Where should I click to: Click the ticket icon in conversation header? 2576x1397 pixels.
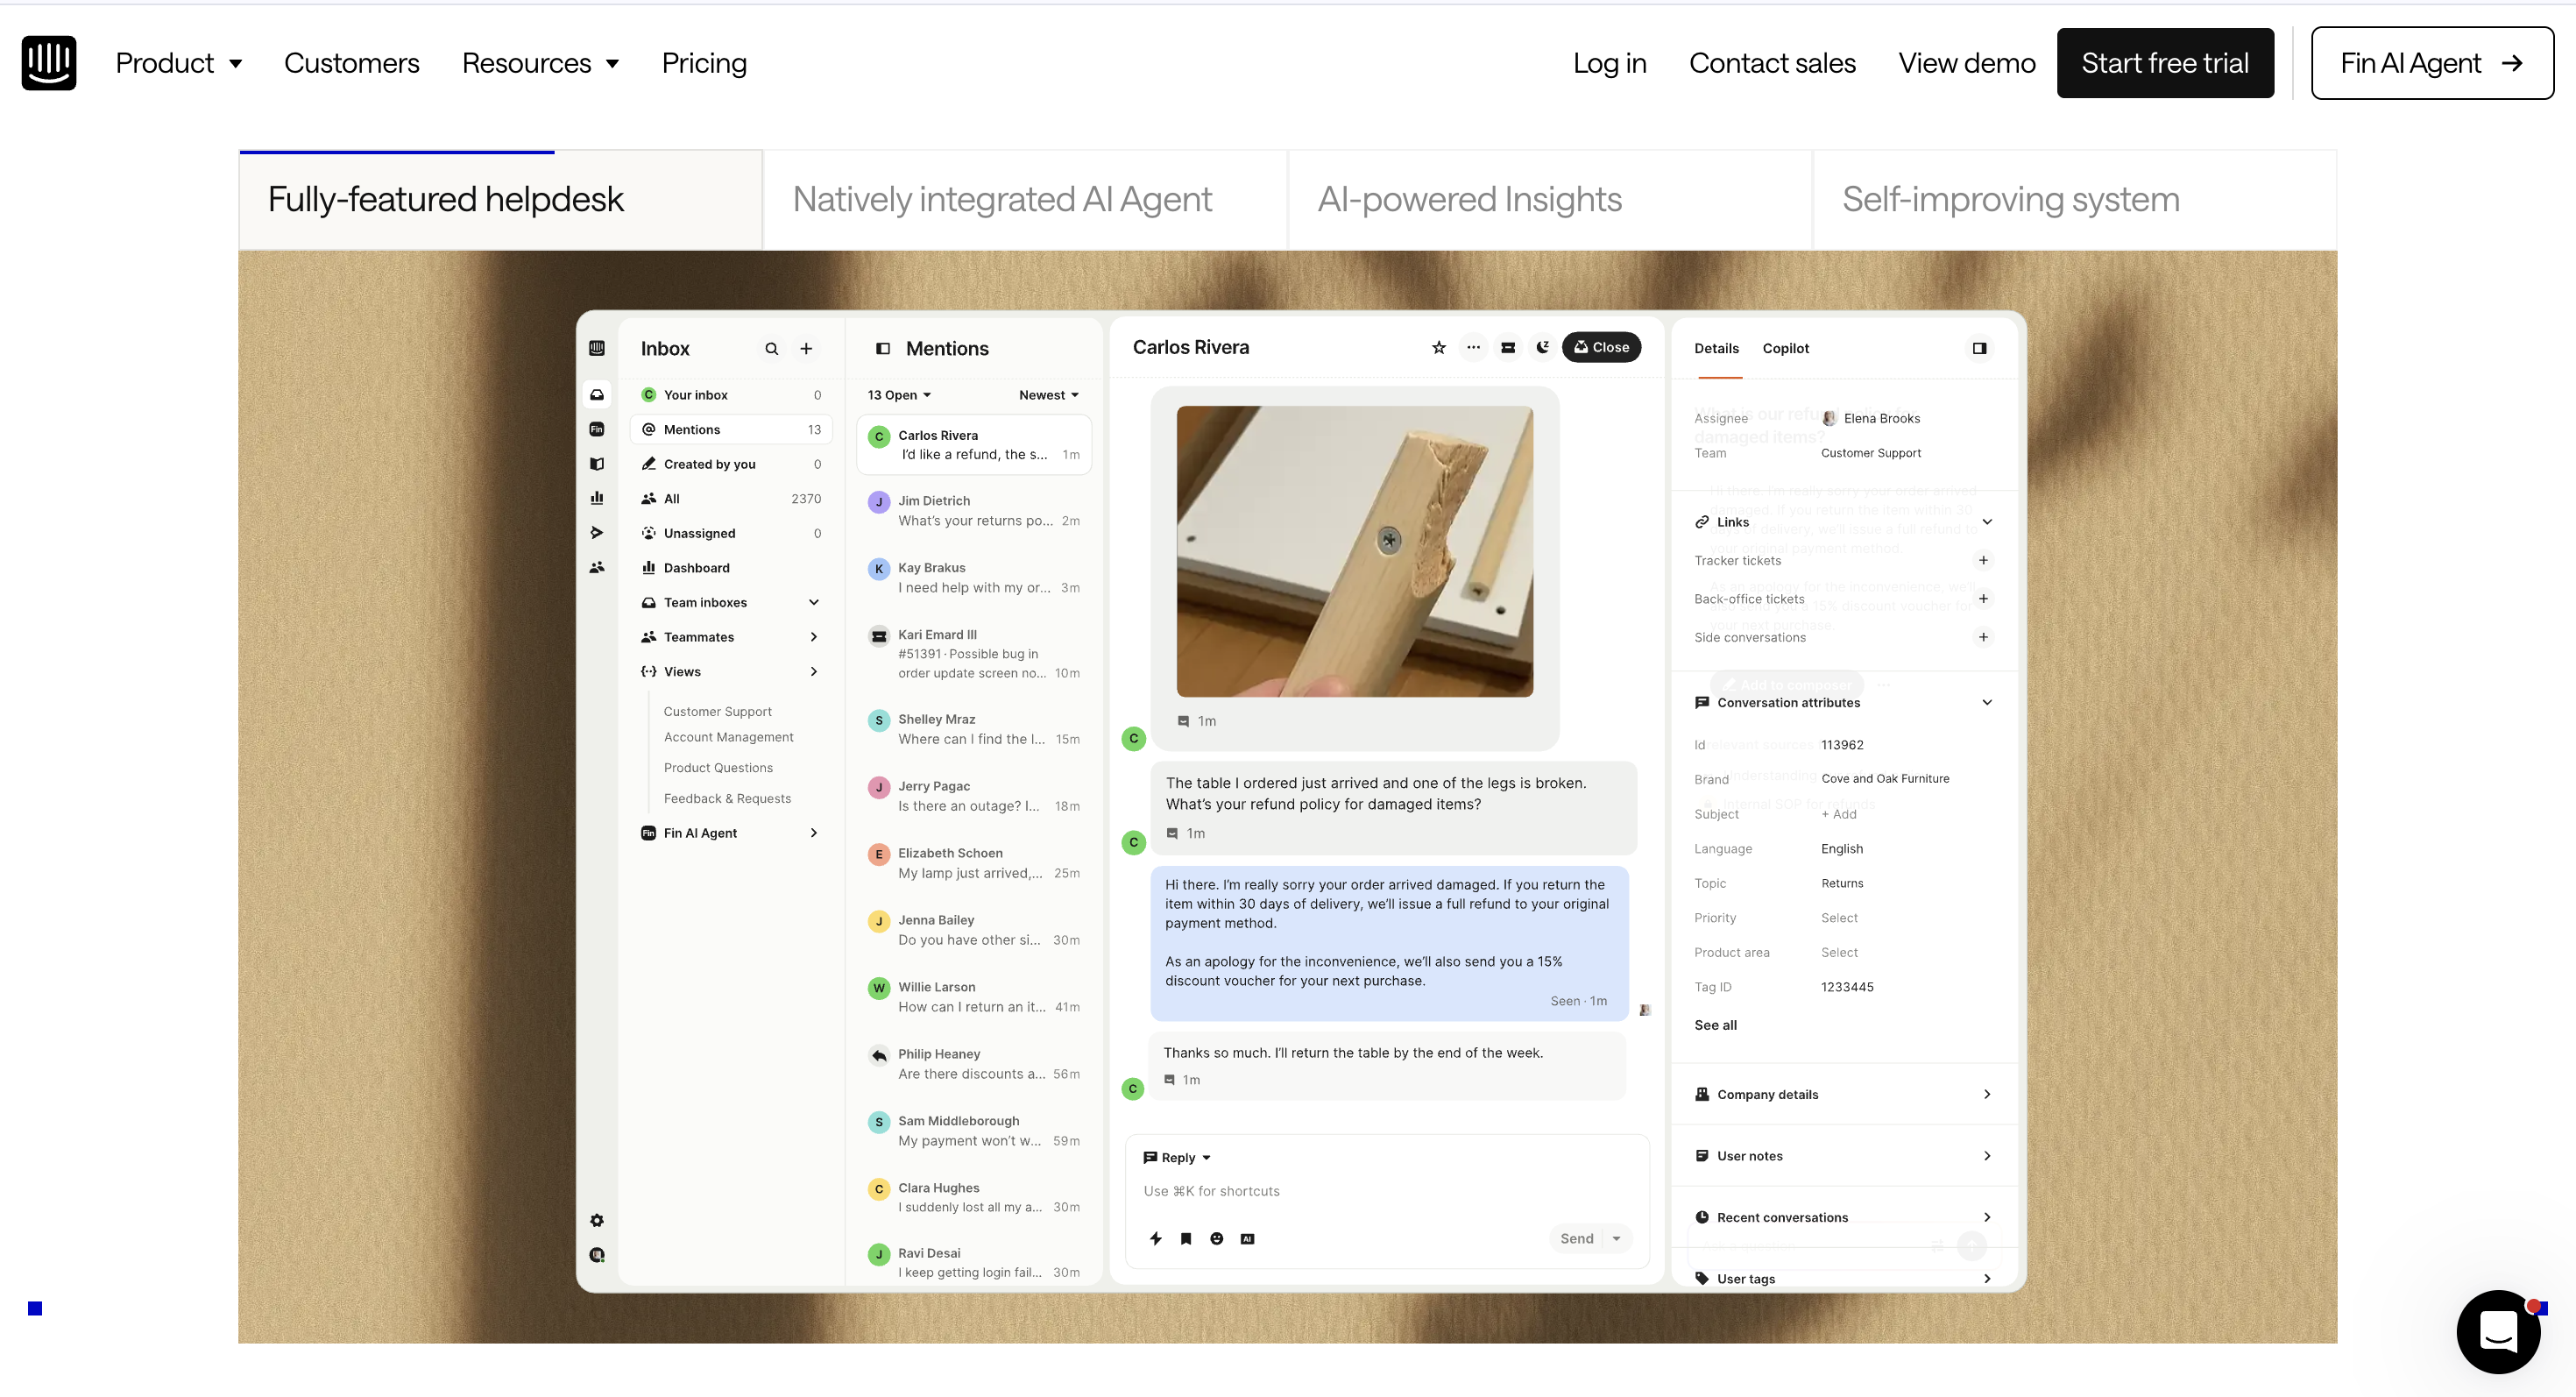(1508, 348)
